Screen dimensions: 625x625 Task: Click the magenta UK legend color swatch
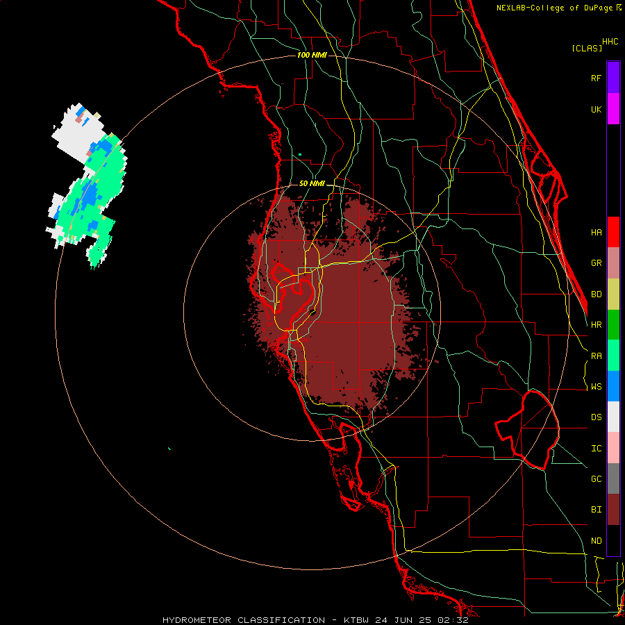(613, 109)
